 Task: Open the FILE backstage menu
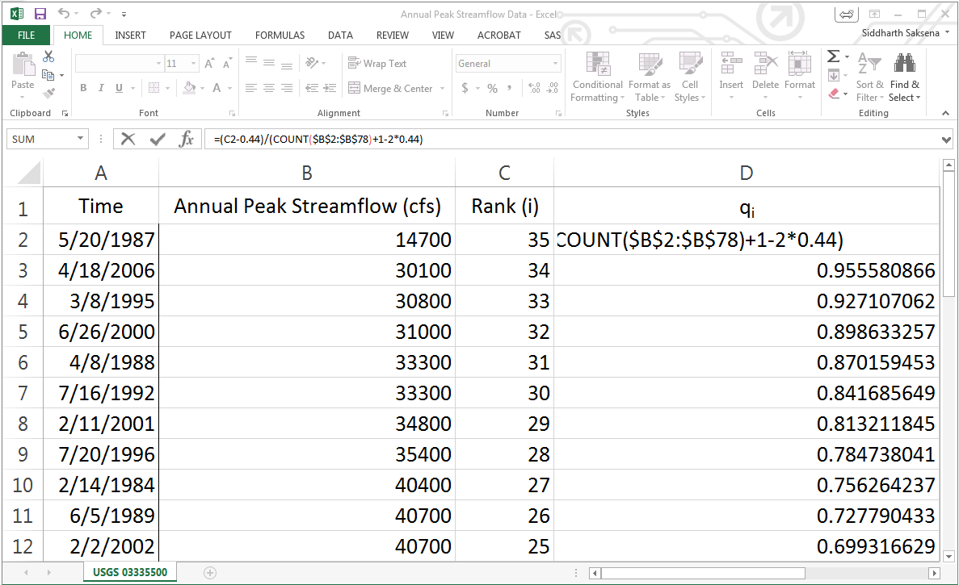[26, 35]
